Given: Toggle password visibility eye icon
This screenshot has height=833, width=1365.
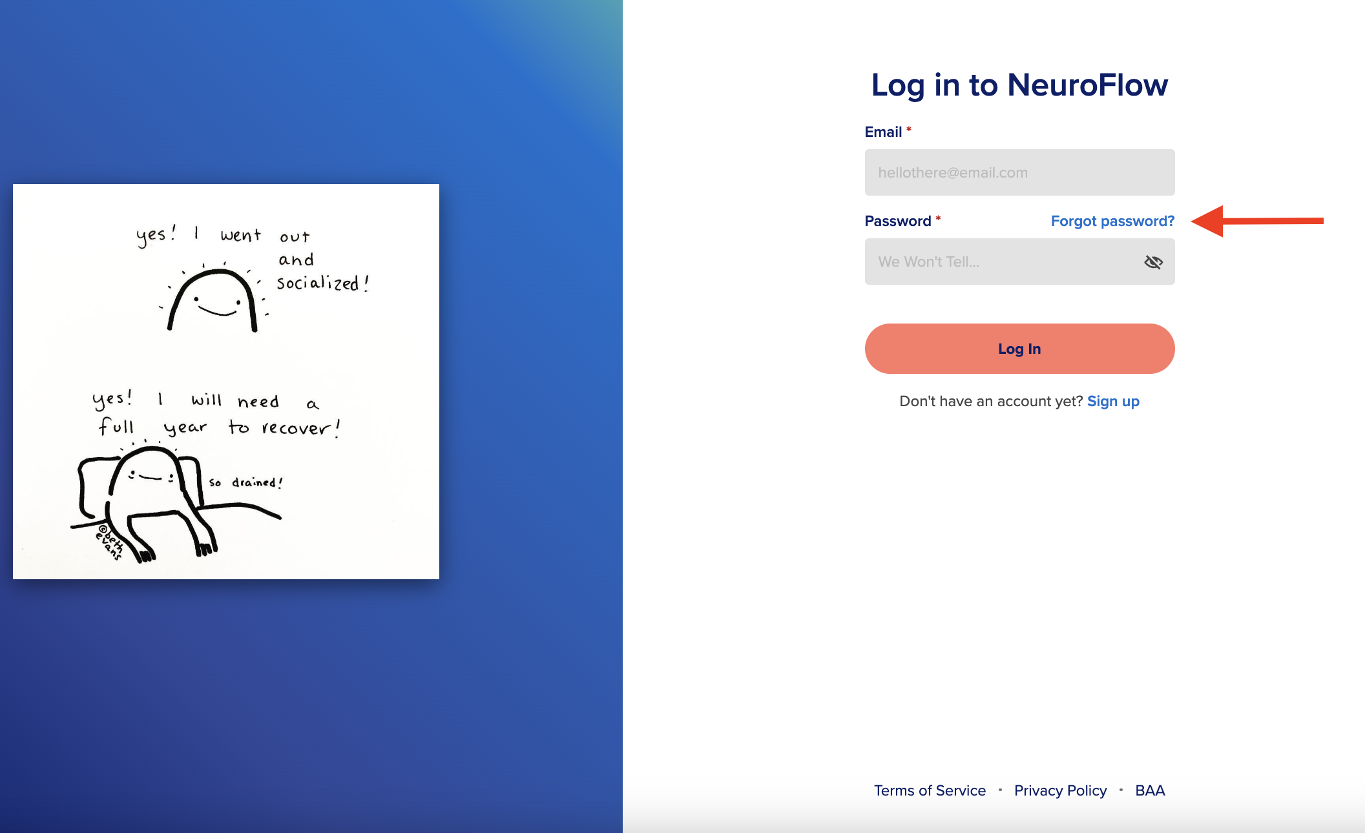Looking at the screenshot, I should click(x=1153, y=262).
